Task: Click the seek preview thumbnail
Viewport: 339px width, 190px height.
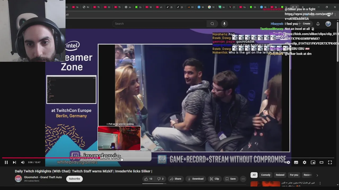Action: click(x=119, y=138)
